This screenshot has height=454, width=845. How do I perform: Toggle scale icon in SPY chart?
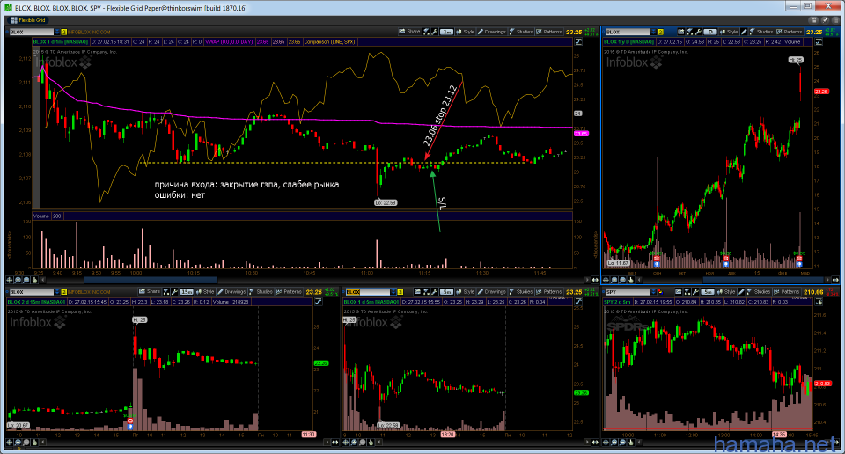click(x=818, y=302)
